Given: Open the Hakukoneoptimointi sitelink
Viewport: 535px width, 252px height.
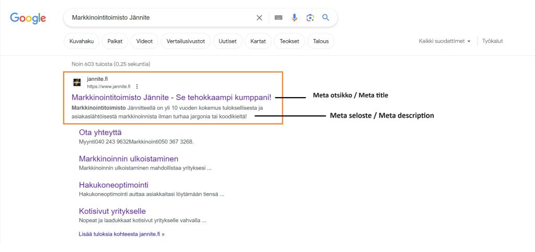Looking at the screenshot, I should 113,185.
